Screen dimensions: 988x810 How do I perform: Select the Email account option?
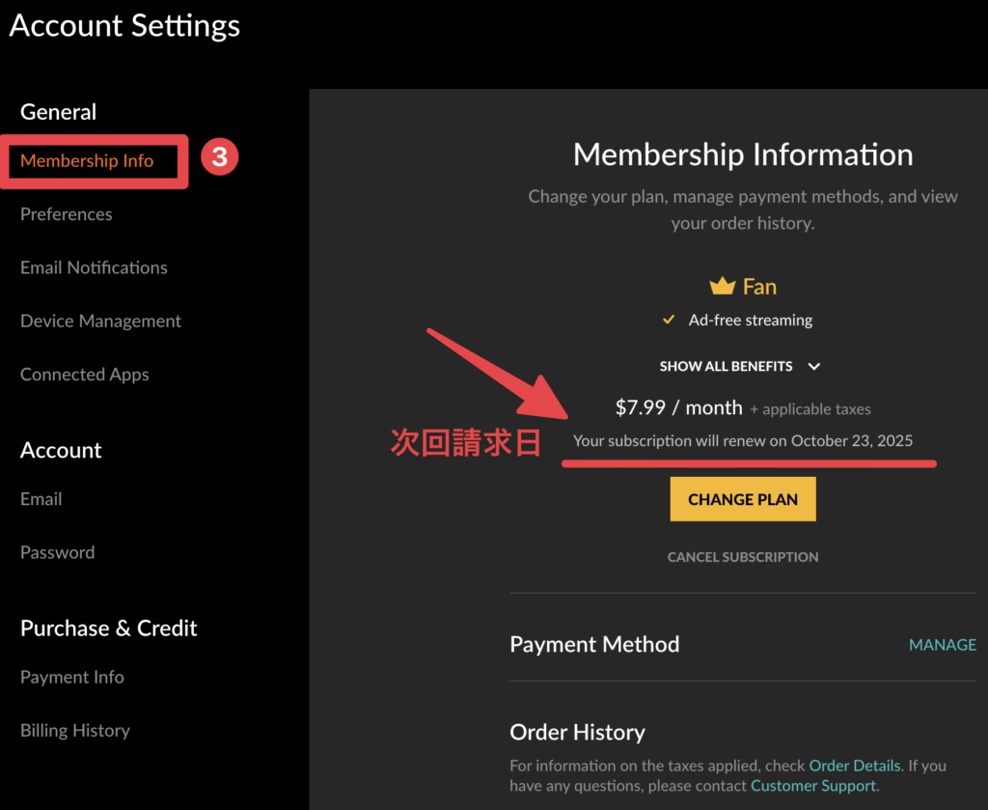[x=41, y=499]
